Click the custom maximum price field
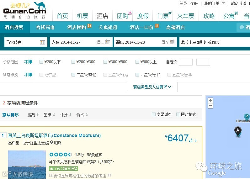Image resolution: width=250 pixels, height=179 pixels. 203,62
